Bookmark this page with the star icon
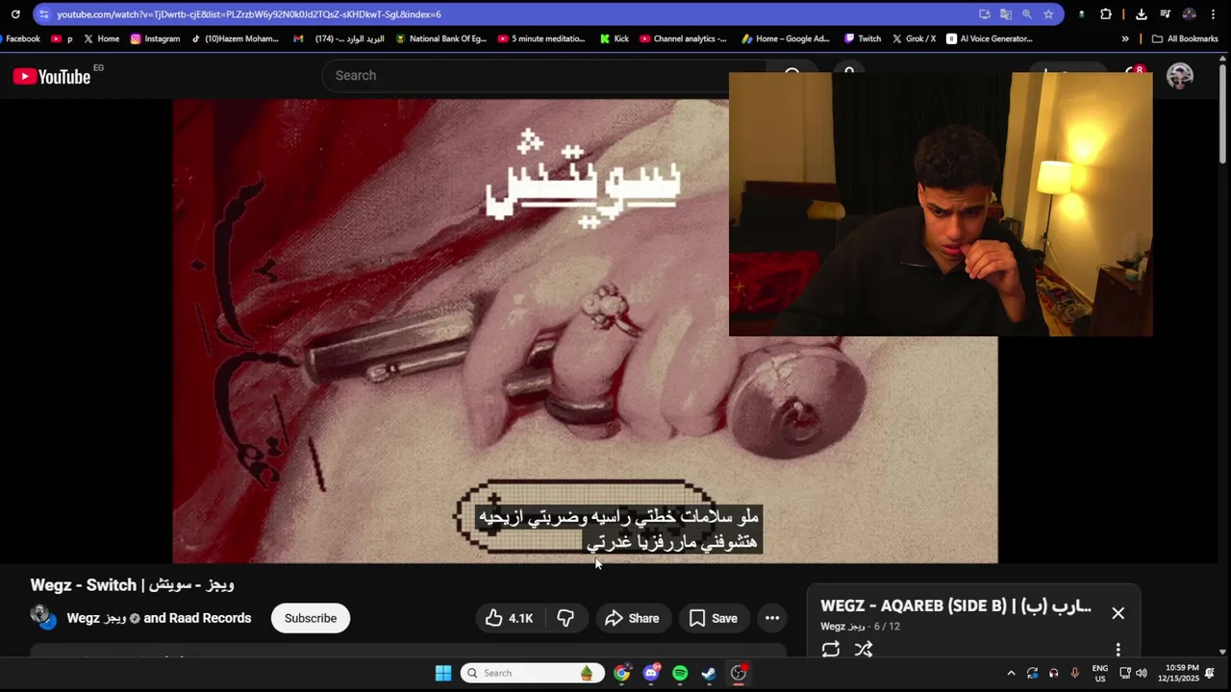The width and height of the screenshot is (1231, 692). [1048, 14]
